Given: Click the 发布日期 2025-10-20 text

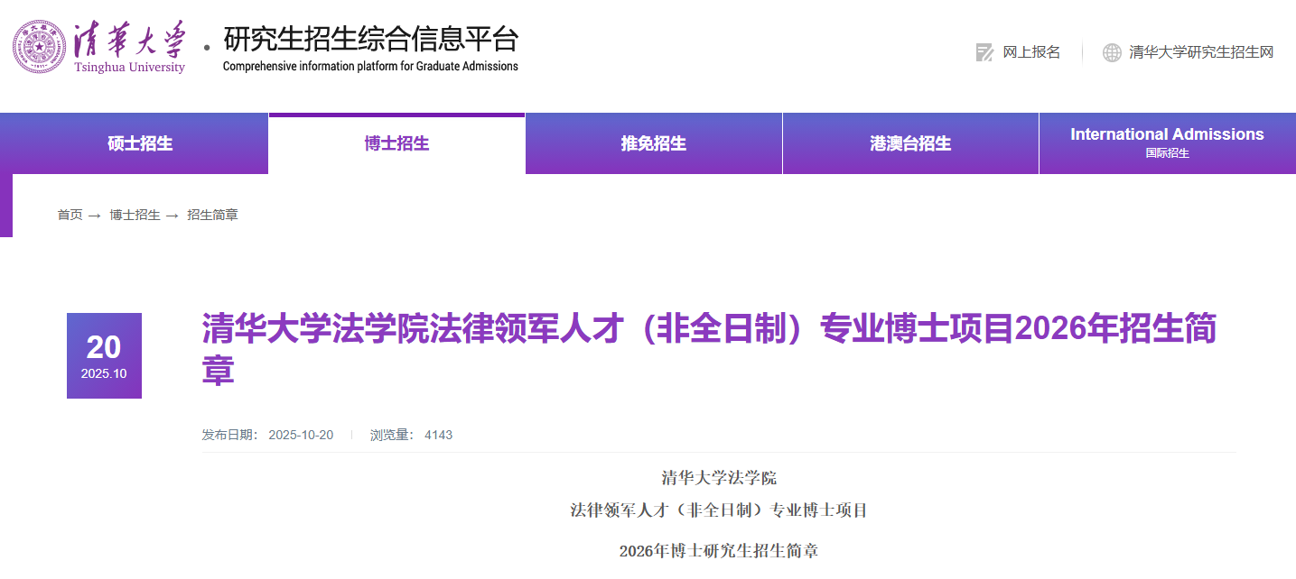Looking at the screenshot, I should pyautogui.click(x=267, y=435).
